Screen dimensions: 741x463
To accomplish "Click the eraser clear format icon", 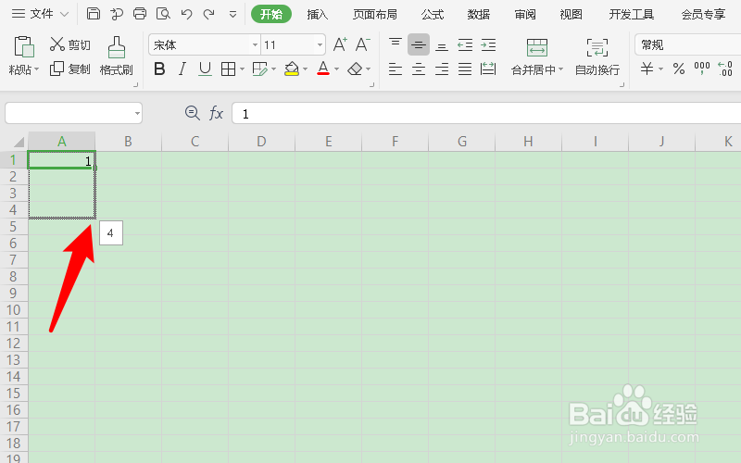I will coord(355,69).
